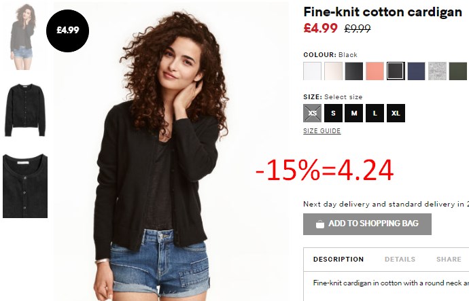The image size is (469, 301).
Task: Switch to the DETAILS tab
Action: (400, 259)
